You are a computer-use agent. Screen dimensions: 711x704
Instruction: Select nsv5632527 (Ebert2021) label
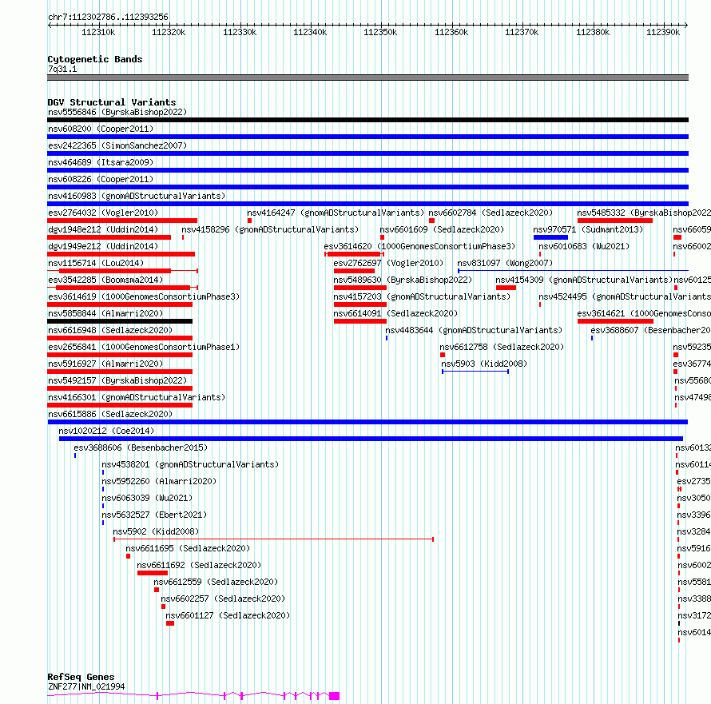click(154, 515)
